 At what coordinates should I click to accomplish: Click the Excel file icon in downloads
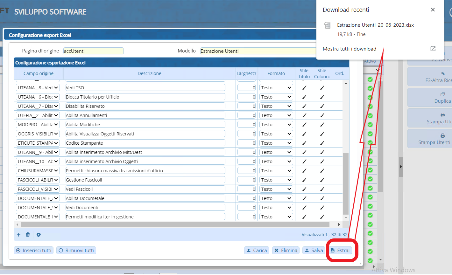pos(327,25)
